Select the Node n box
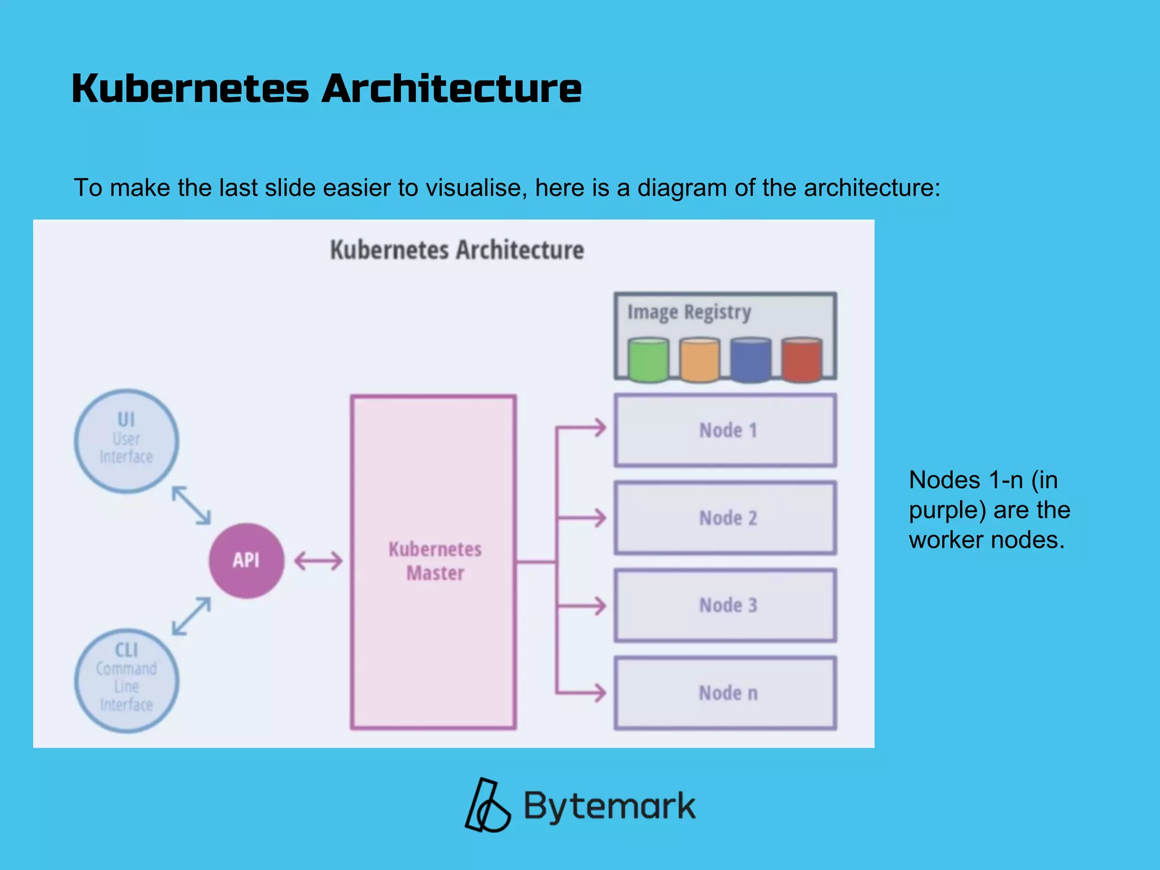 (x=725, y=693)
